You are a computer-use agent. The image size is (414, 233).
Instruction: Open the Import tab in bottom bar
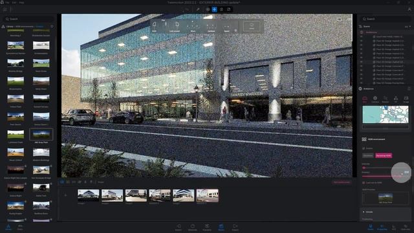coord(179,227)
